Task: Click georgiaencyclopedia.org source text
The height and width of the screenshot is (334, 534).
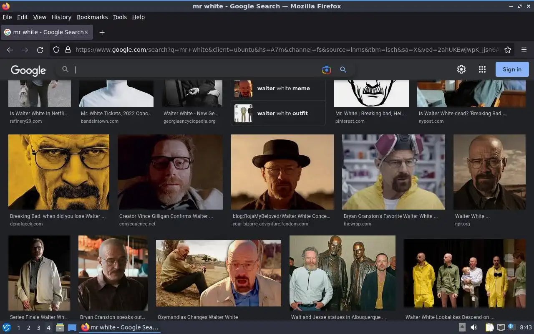Action: pyautogui.click(x=189, y=121)
